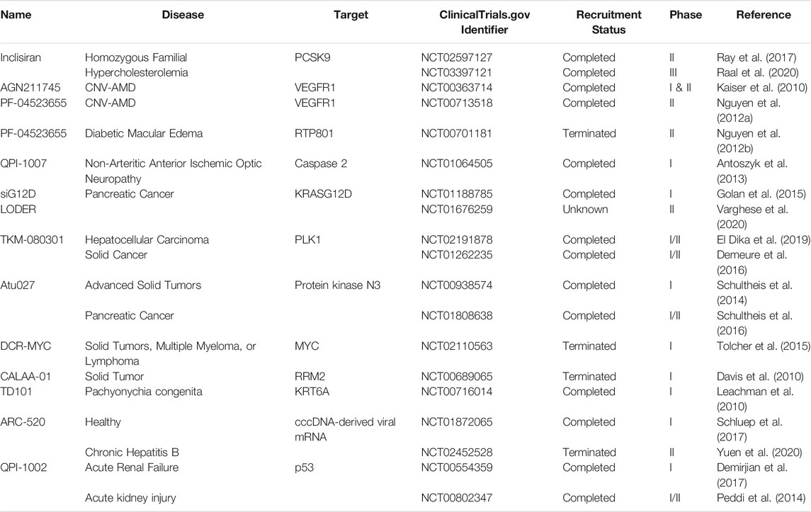Click the Phase column header
The image size is (811, 512).
pyautogui.click(x=686, y=14)
